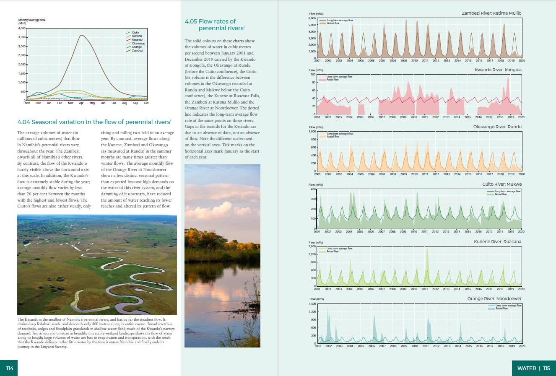Viewport: 556px width, 376px height.
Task: Click "Zambezi" in the seasonal flow chart legend
Action: click(x=138, y=51)
